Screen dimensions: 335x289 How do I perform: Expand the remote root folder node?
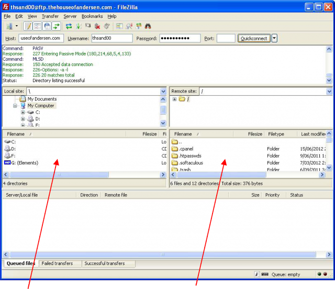click(174, 99)
